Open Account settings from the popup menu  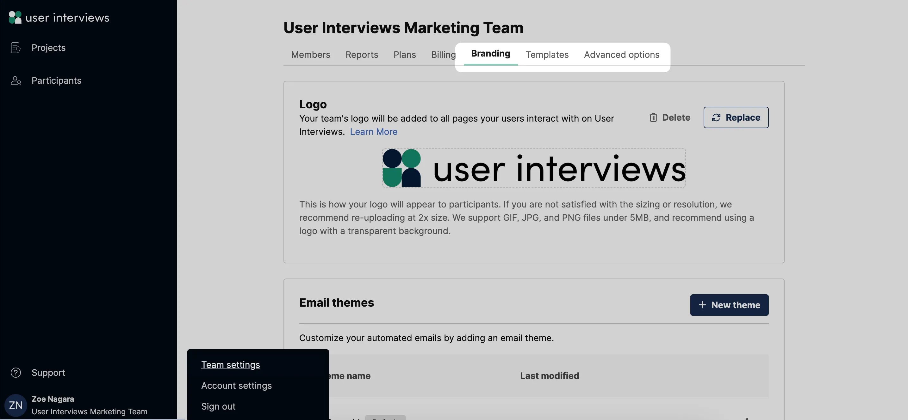pyautogui.click(x=237, y=386)
